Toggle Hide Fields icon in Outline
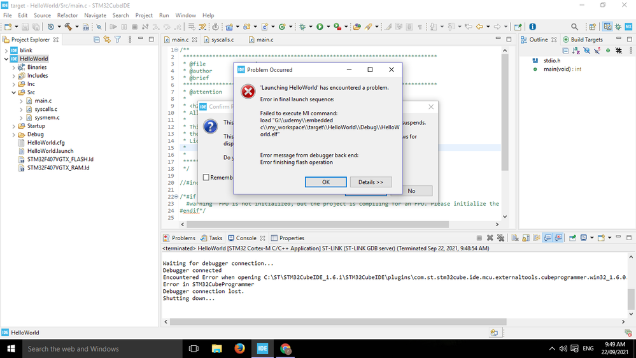 pyautogui.click(x=586, y=50)
